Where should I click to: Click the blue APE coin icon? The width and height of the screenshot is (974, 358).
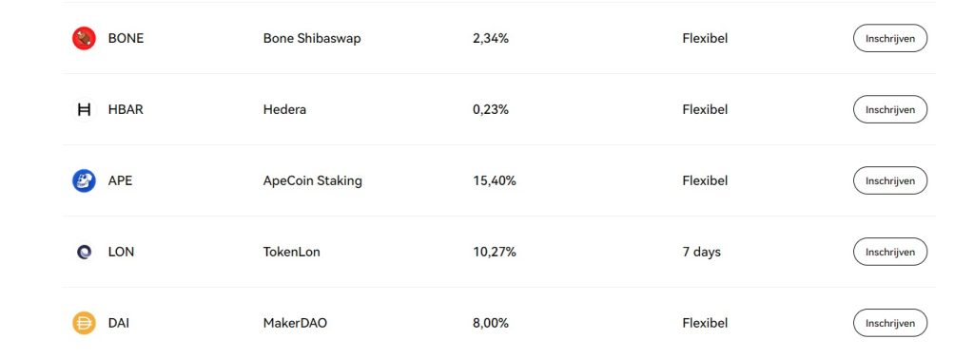click(x=84, y=181)
